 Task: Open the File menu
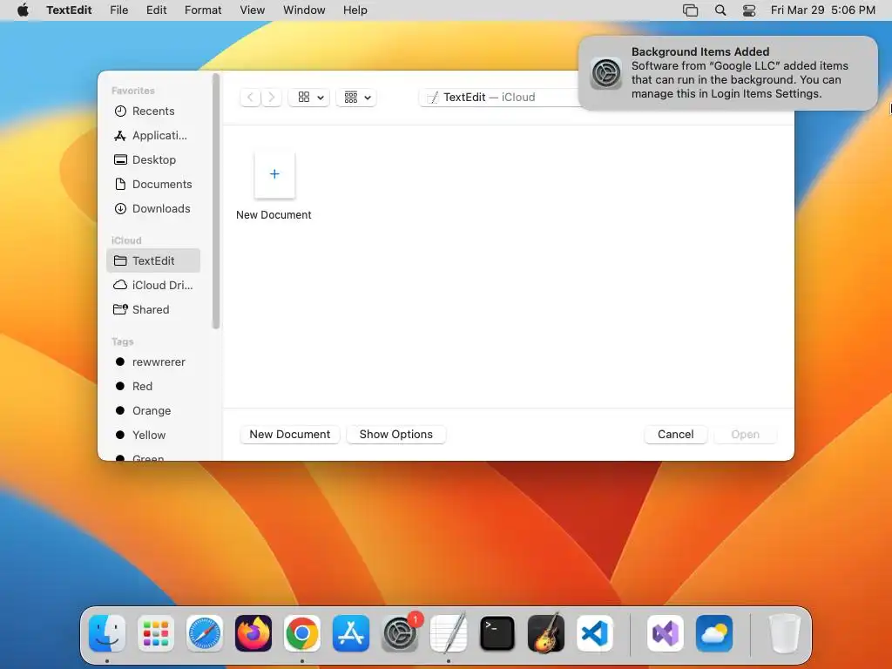pyautogui.click(x=118, y=10)
